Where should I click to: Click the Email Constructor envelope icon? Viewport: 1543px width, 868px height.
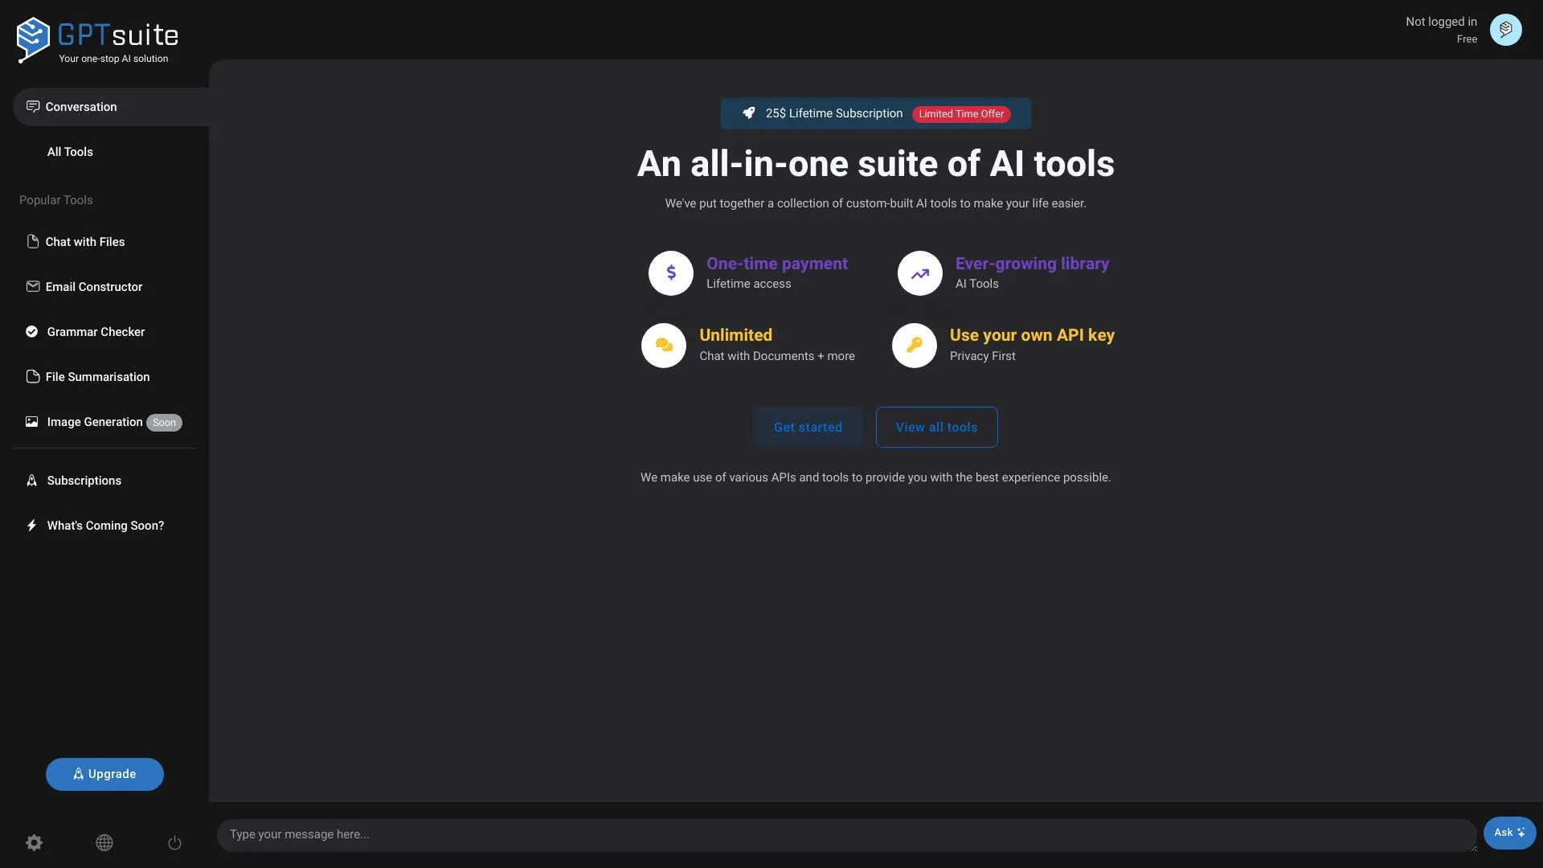point(32,286)
